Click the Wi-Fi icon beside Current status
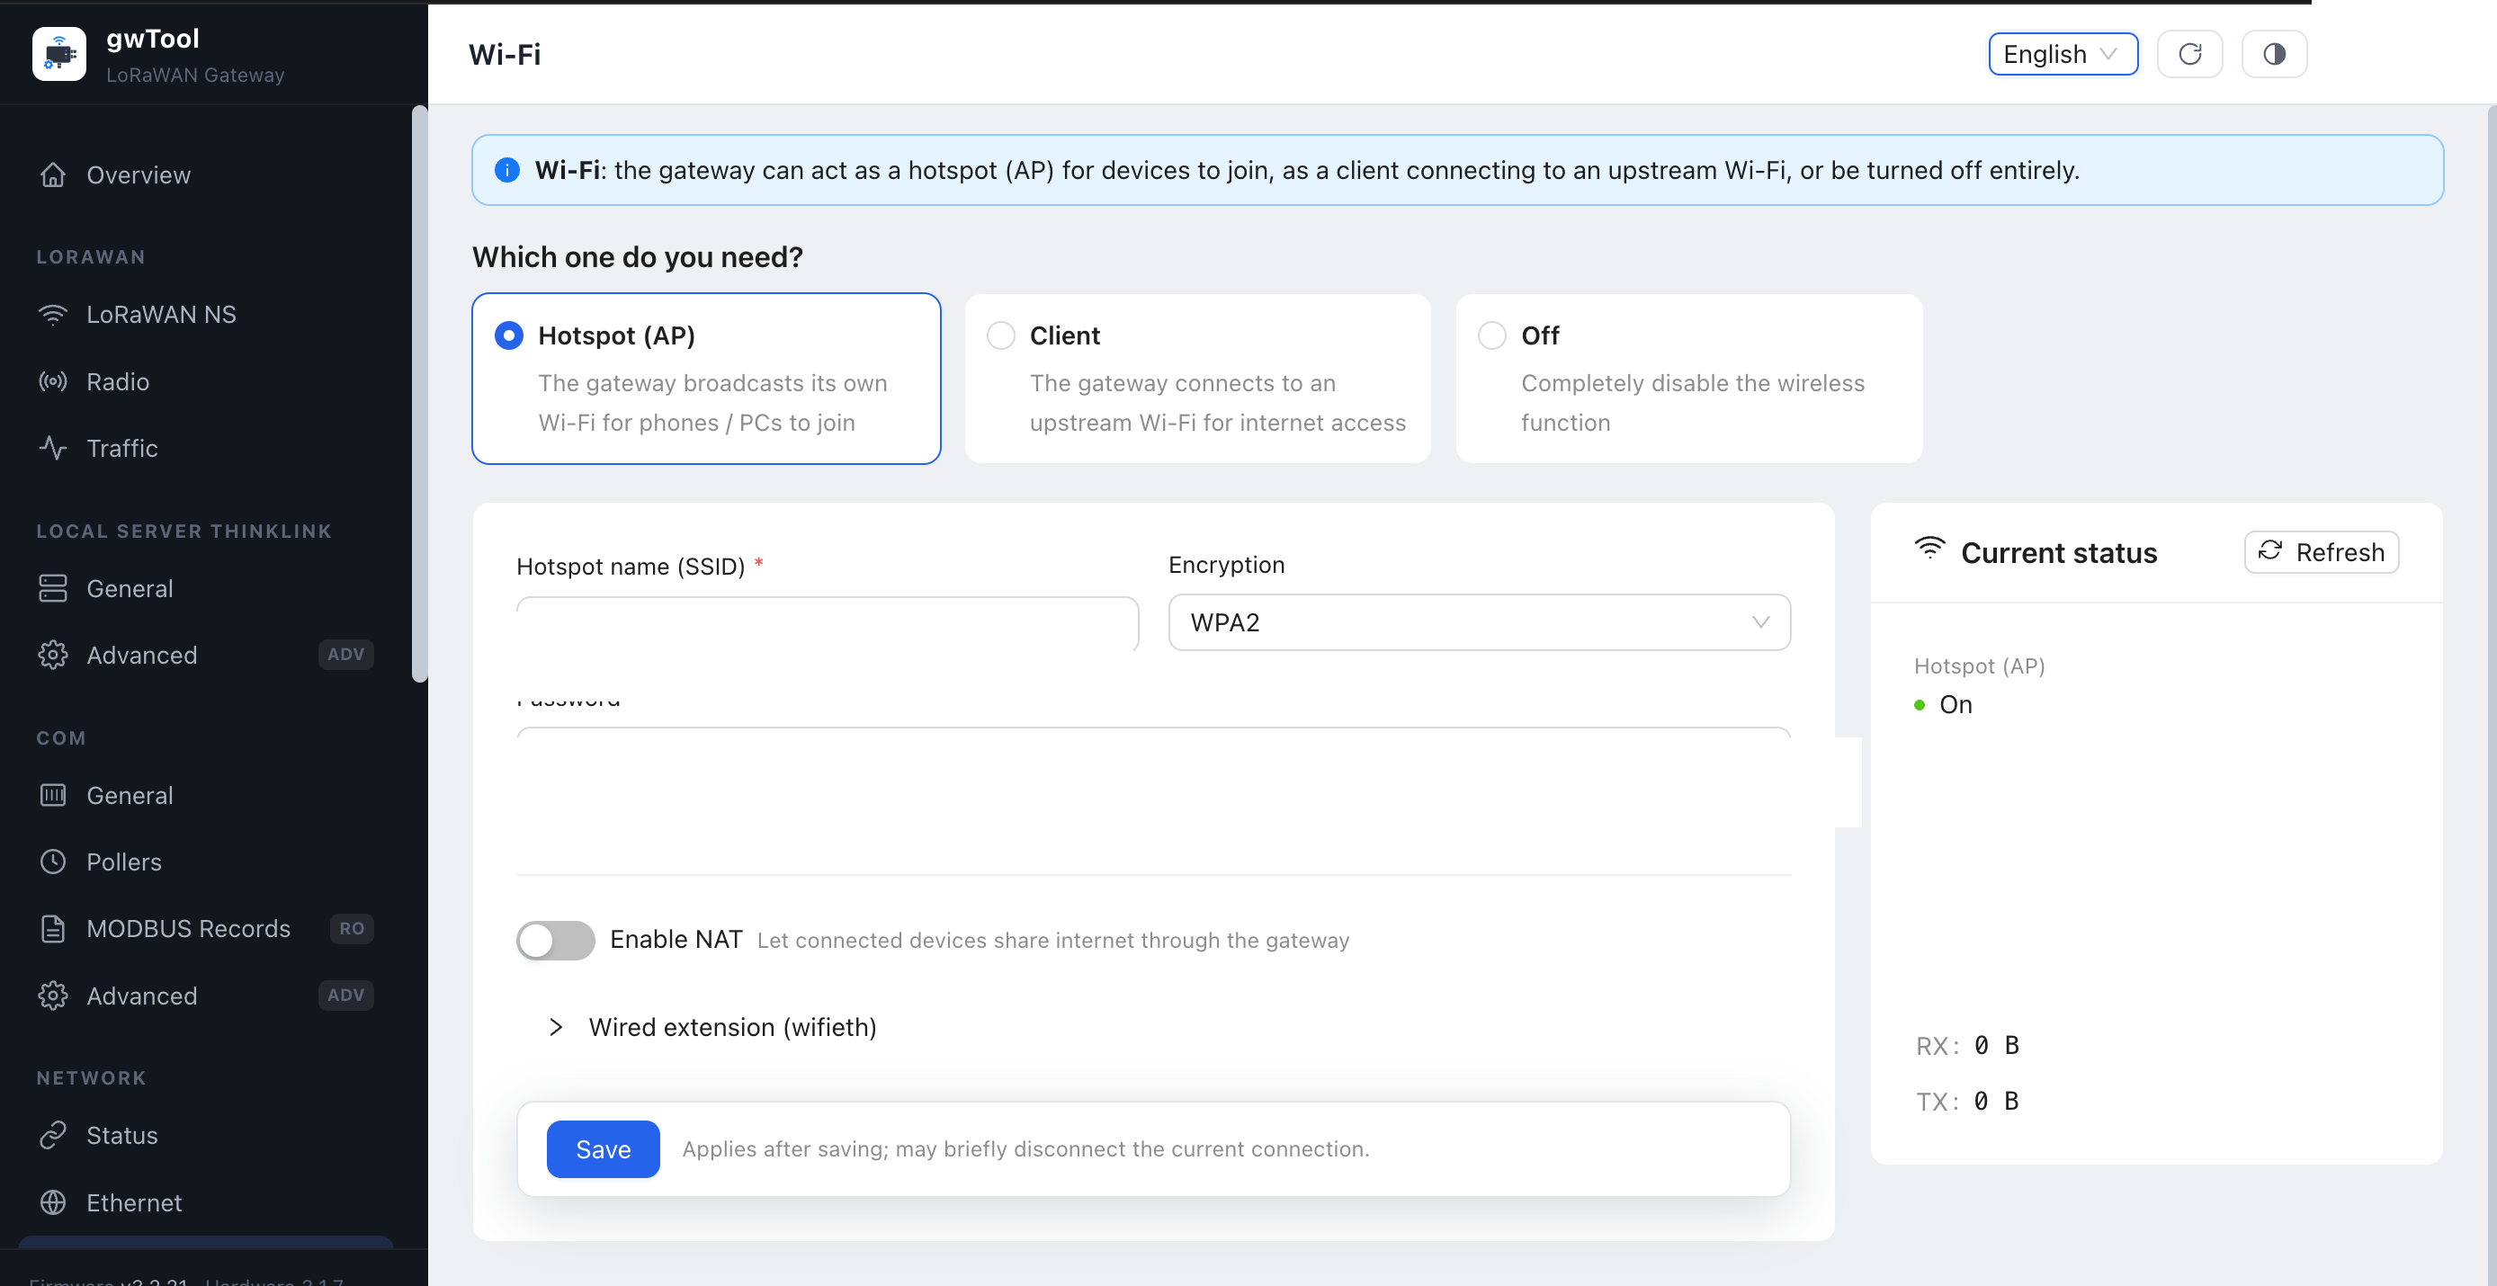2497x1286 pixels. pos(1930,549)
